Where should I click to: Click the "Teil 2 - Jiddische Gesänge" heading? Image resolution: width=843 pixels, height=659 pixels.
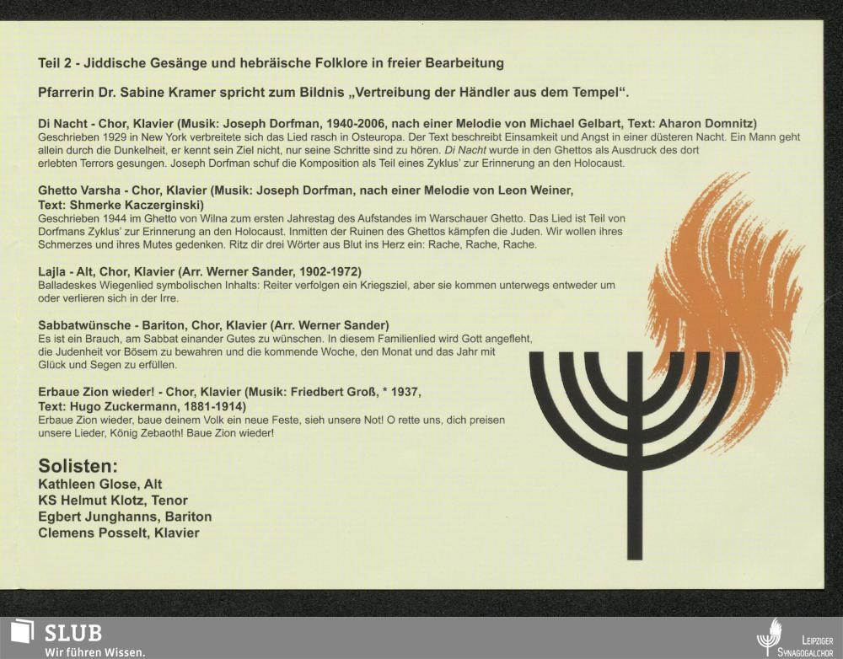[271, 63]
